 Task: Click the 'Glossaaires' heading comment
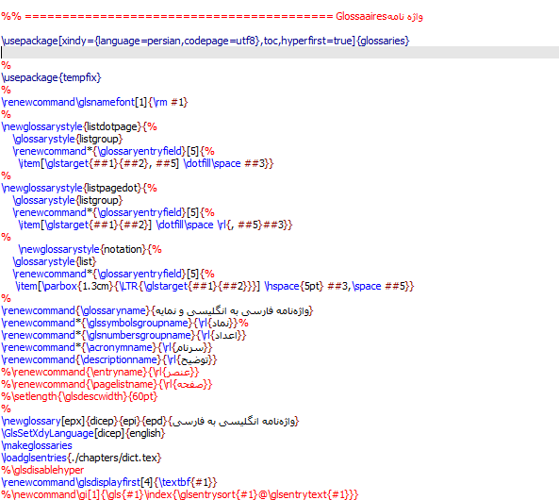pos(361,16)
